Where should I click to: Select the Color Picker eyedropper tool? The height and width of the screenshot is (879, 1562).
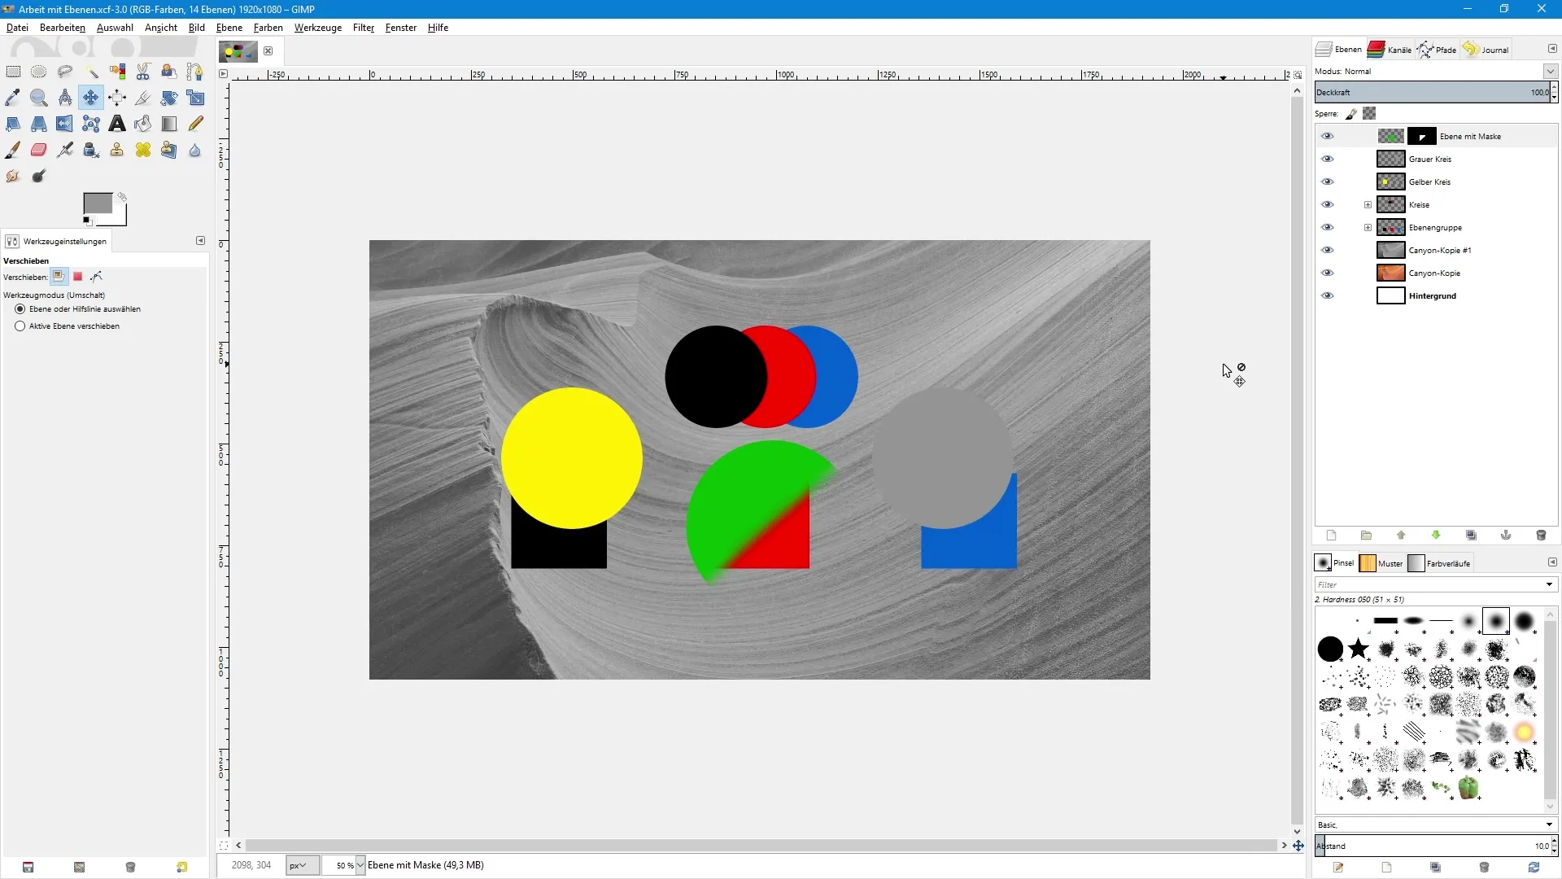pyautogui.click(x=13, y=98)
